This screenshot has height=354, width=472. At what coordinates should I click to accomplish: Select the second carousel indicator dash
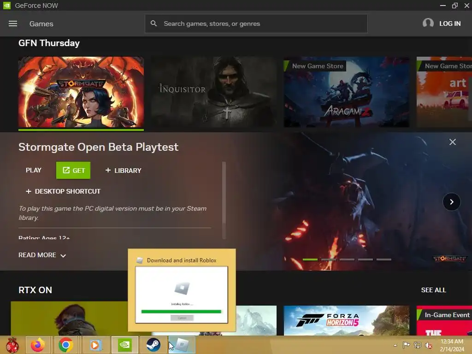(x=328, y=259)
